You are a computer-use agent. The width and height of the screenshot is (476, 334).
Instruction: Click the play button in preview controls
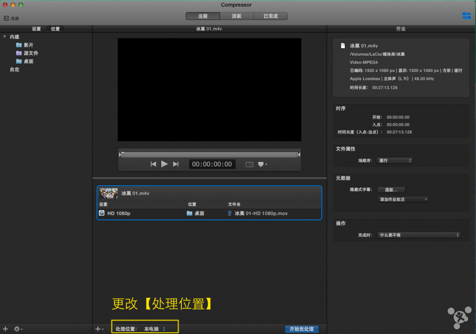coord(164,164)
